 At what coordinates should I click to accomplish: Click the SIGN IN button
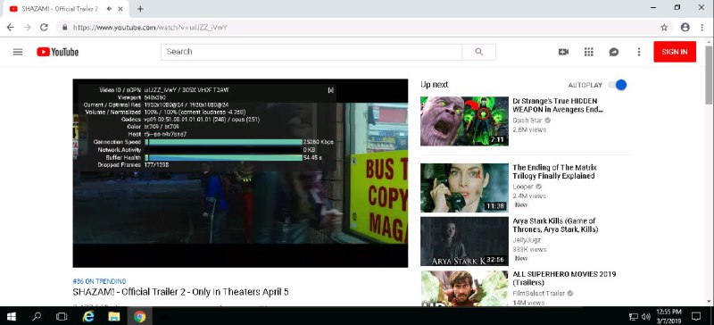675,52
